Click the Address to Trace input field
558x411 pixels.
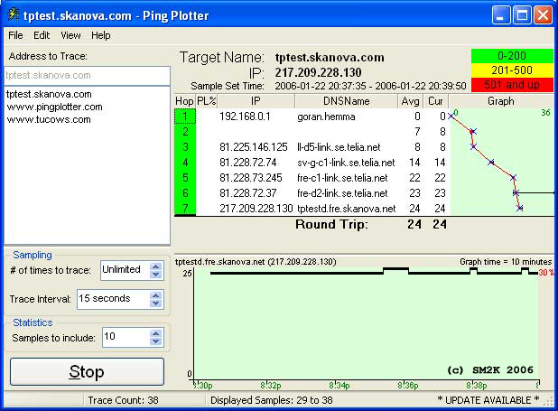(x=88, y=76)
